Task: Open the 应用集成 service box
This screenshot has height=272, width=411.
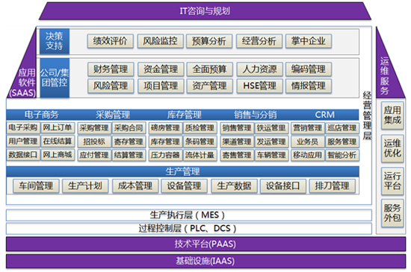Action: pos(392,116)
